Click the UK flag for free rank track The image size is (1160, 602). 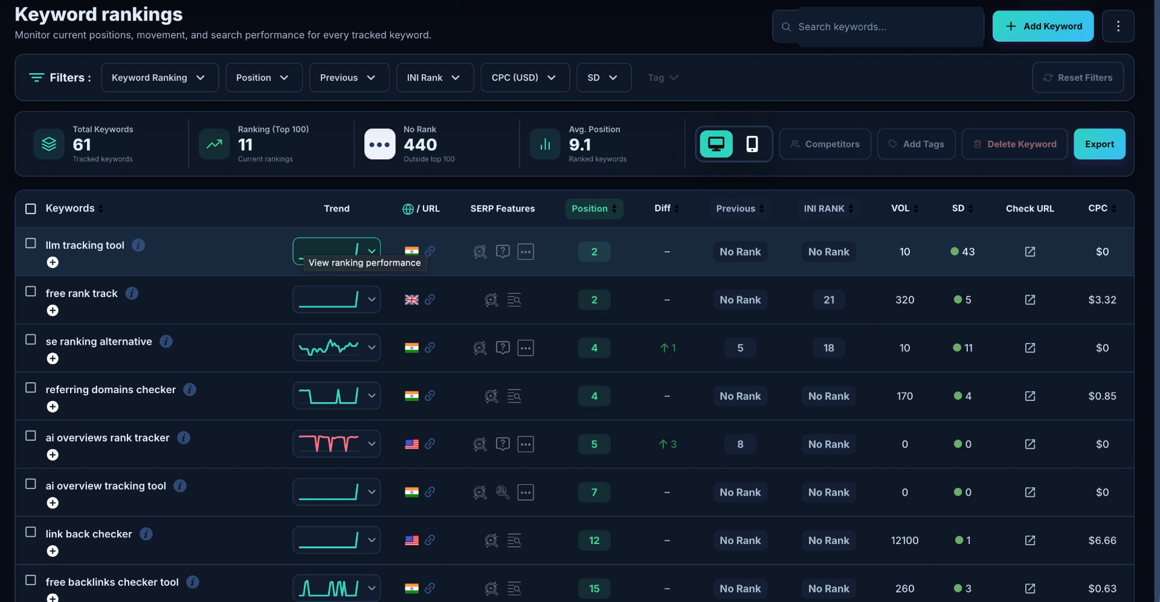pyautogui.click(x=411, y=300)
